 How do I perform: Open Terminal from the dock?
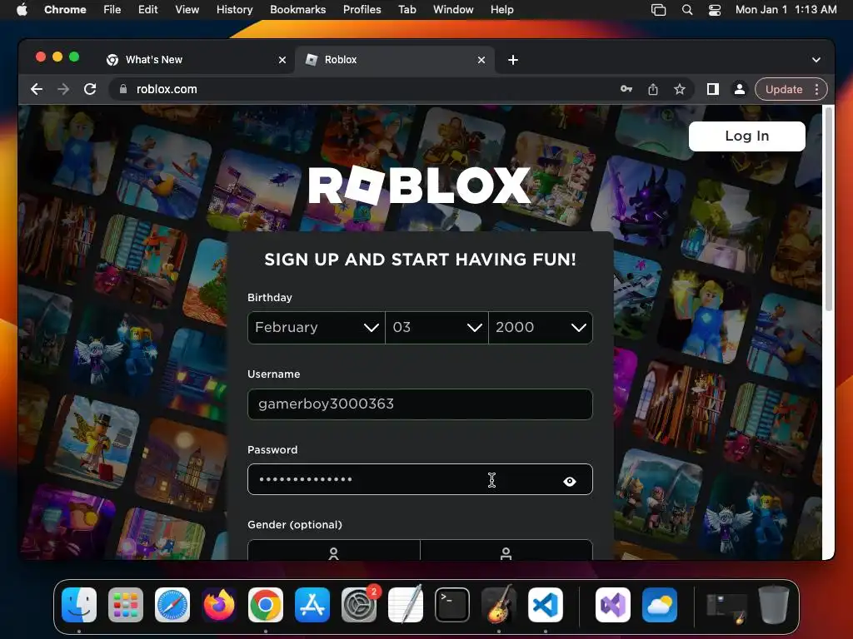pos(452,605)
